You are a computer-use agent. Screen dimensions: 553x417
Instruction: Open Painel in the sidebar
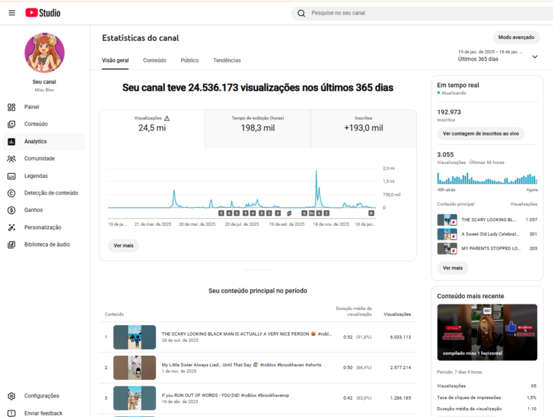[x=45, y=107]
